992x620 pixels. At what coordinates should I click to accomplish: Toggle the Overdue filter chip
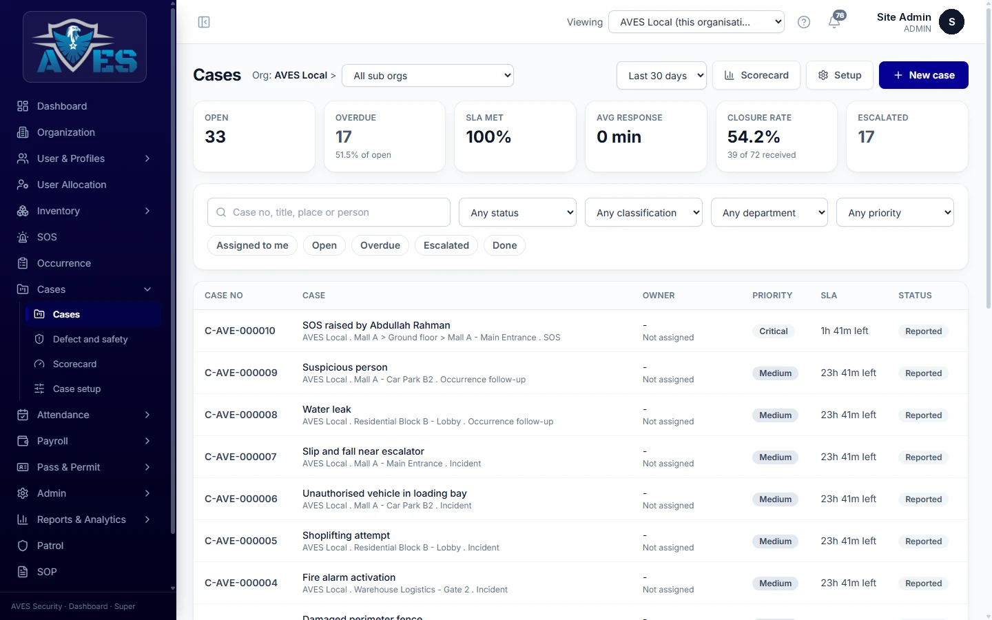[380, 245]
